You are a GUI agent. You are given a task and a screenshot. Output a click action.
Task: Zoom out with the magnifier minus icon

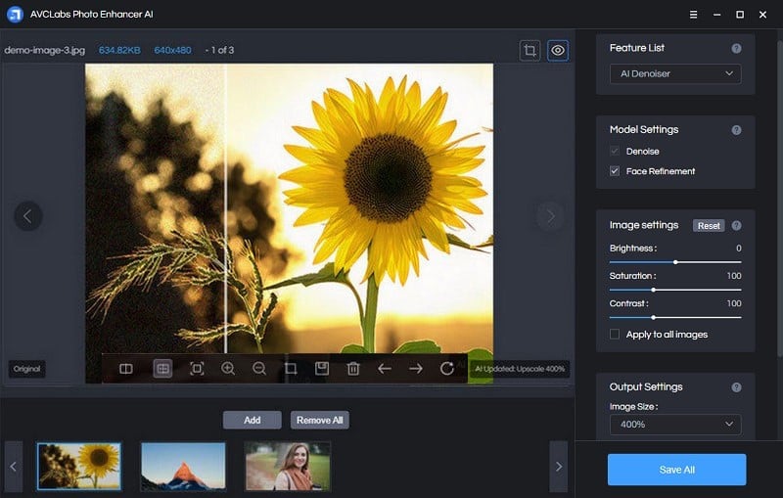click(x=259, y=369)
